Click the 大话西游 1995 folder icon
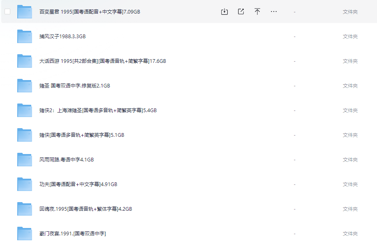 click(x=25, y=61)
